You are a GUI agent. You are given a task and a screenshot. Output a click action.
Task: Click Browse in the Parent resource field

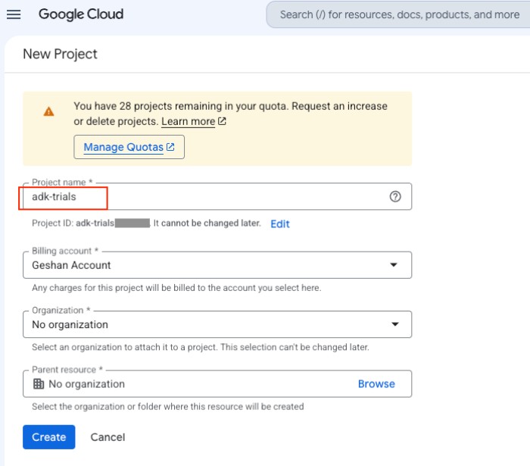pos(376,384)
